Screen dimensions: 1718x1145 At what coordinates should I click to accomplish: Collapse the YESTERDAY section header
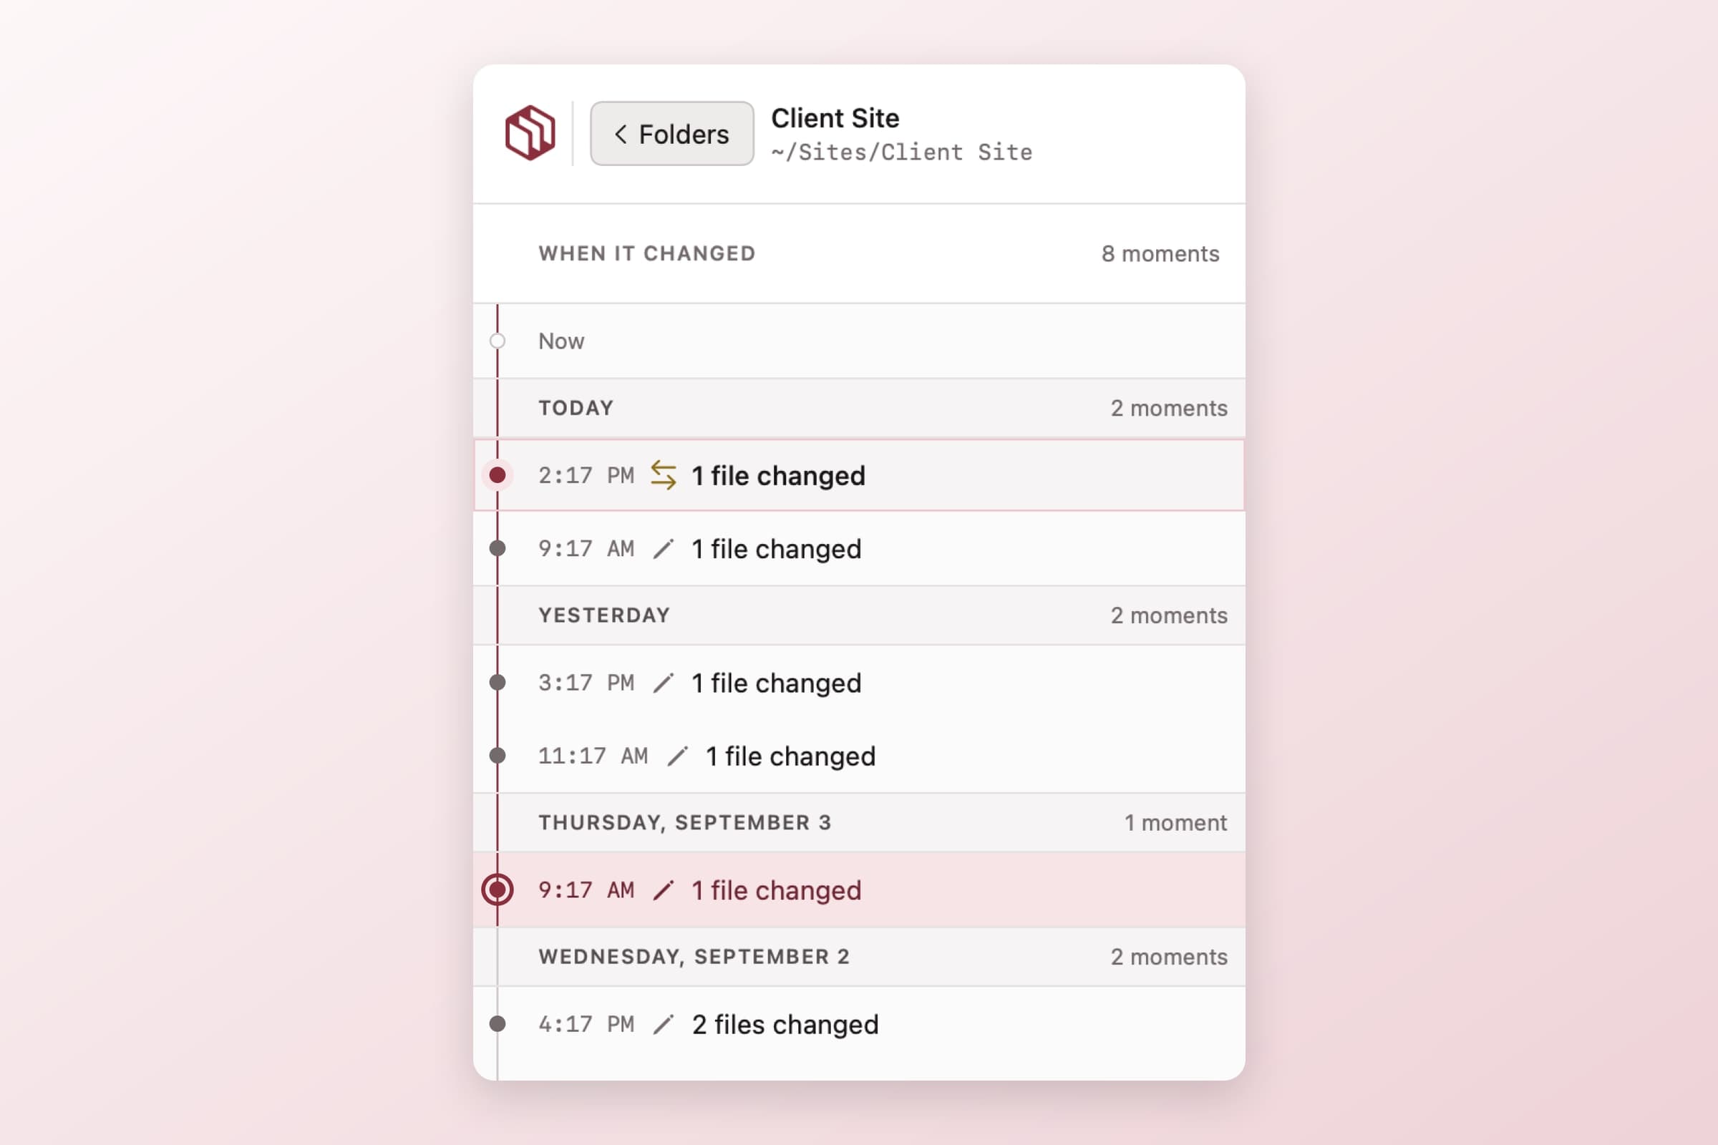coord(859,615)
